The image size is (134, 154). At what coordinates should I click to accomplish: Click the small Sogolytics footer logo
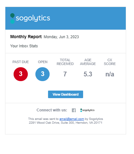click(87, 110)
